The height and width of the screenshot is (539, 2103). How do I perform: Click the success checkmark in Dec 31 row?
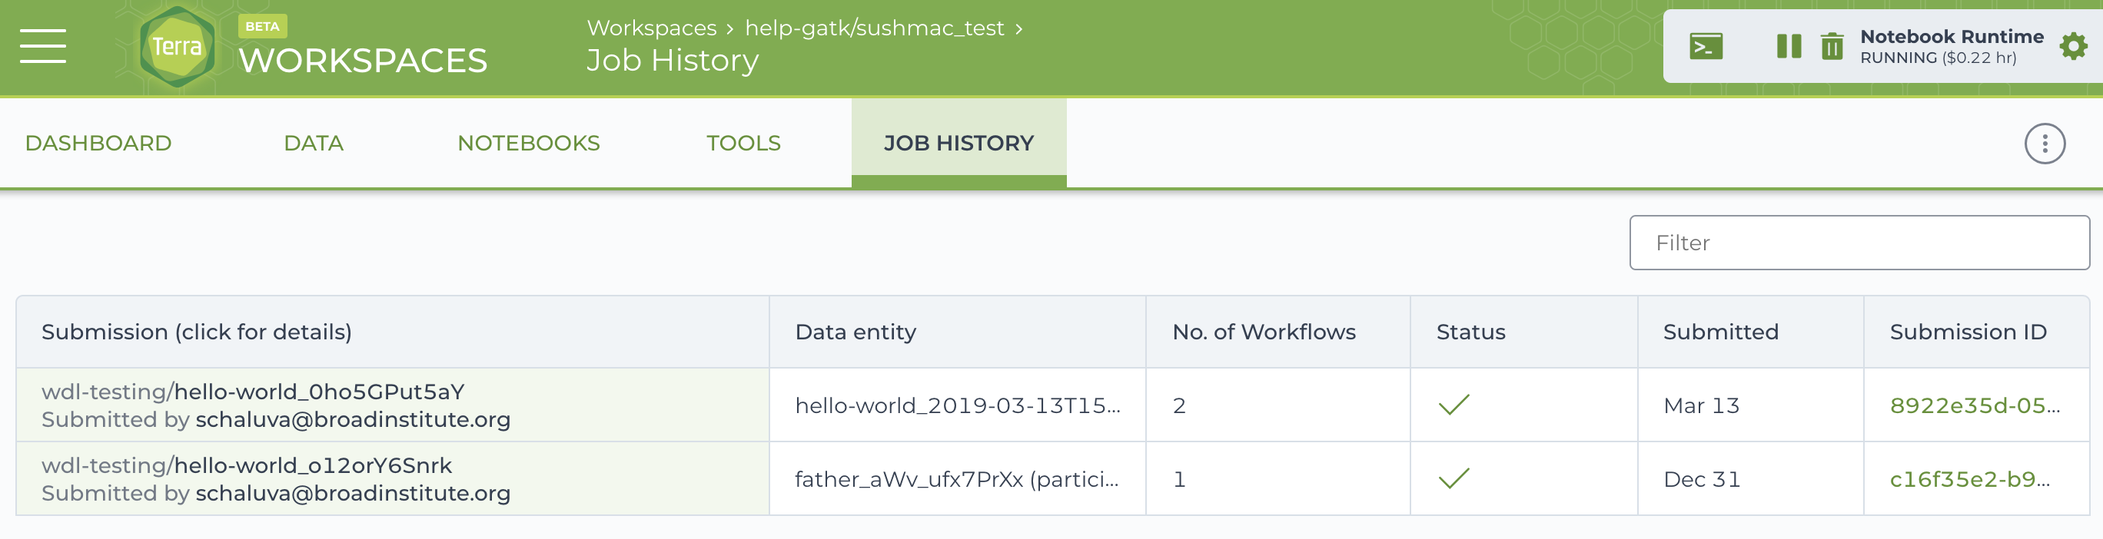click(x=1453, y=478)
